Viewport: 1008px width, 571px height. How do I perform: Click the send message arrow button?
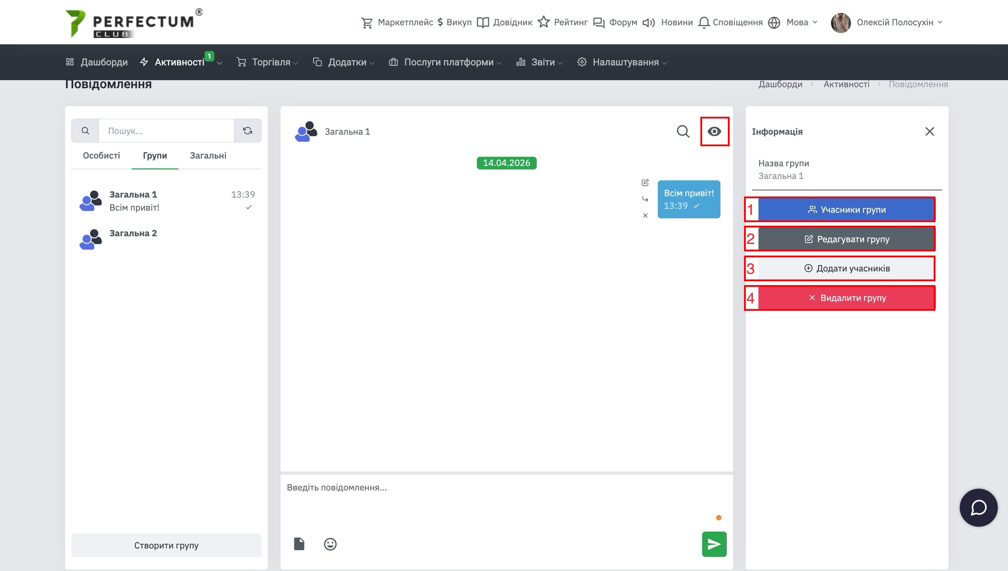point(714,544)
